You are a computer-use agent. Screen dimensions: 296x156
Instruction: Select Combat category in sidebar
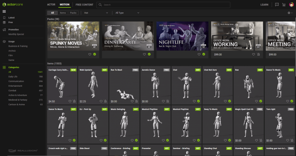pyautogui.click(x=12, y=91)
